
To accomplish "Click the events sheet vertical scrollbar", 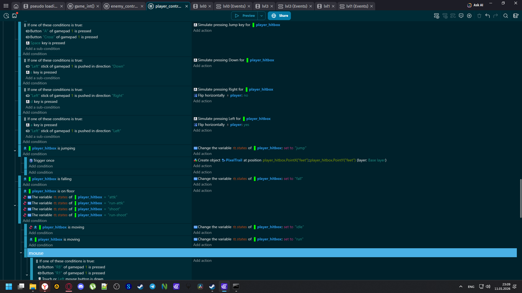I will point(520,198).
